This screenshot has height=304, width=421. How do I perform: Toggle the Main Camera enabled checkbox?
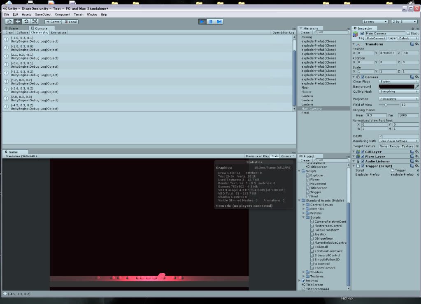[362, 33]
